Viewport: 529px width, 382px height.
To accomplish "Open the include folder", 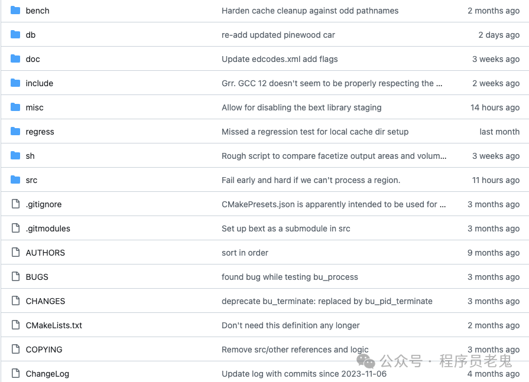I will (40, 83).
